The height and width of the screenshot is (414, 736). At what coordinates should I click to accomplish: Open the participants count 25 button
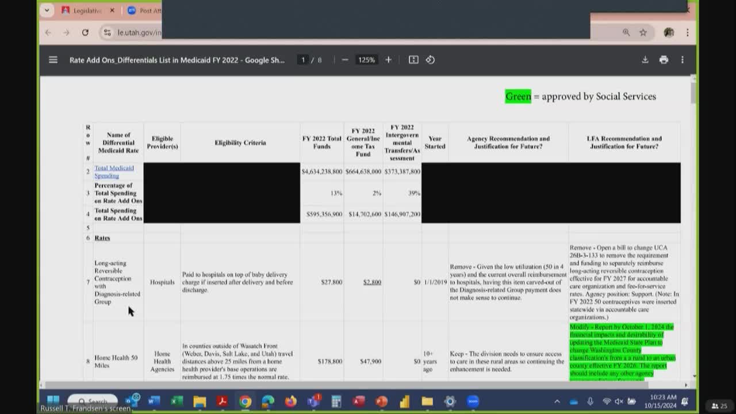point(719,406)
